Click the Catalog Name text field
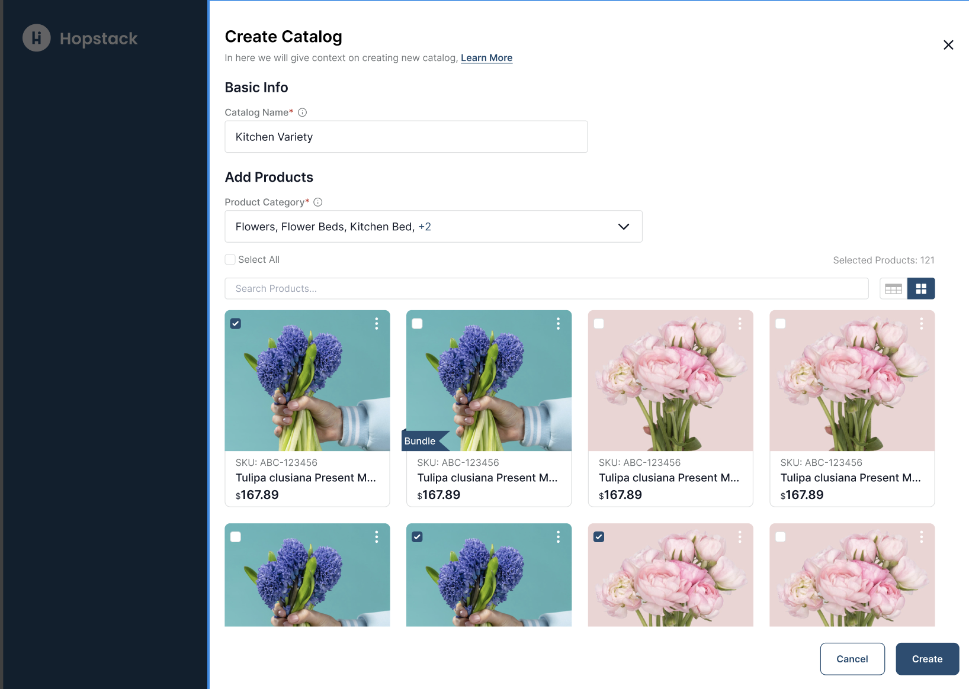The image size is (969, 689). [x=406, y=137]
